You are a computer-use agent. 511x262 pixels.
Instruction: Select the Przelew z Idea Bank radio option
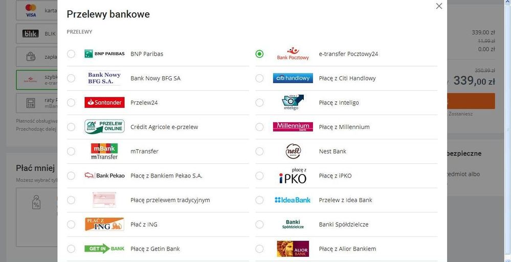coord(259,200)
